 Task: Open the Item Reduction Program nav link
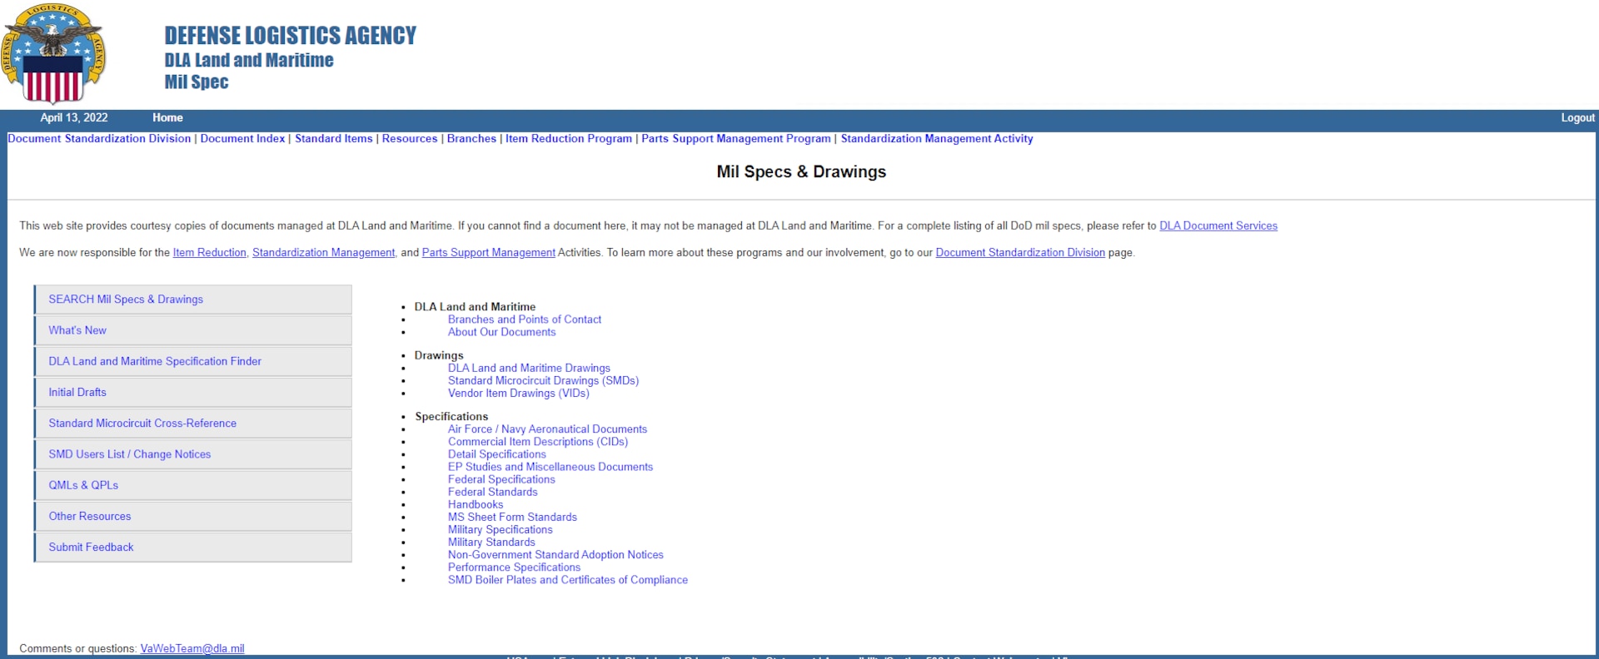(x=569, y=139)
